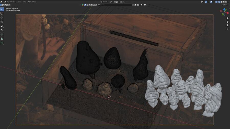This screenshot has width=230, height=129.
Task: Click the red X axis on navigation gizmo
Action: pos(228,13)
